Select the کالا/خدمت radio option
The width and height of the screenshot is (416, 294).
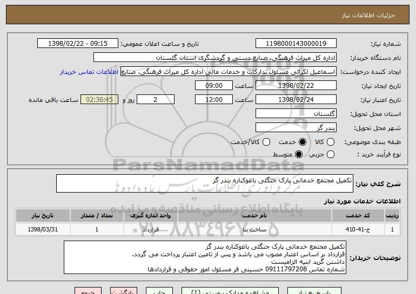pyautogui.click(x=266, y=142)
